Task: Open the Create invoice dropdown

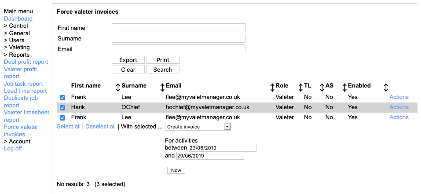Action: (x=198, y=127)
